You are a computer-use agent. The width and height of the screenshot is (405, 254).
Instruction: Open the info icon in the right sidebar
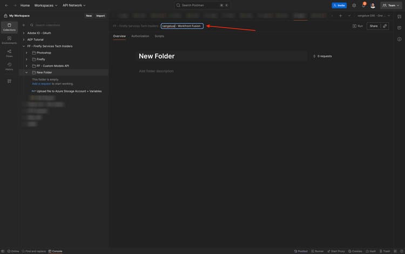tap(399, 39)
